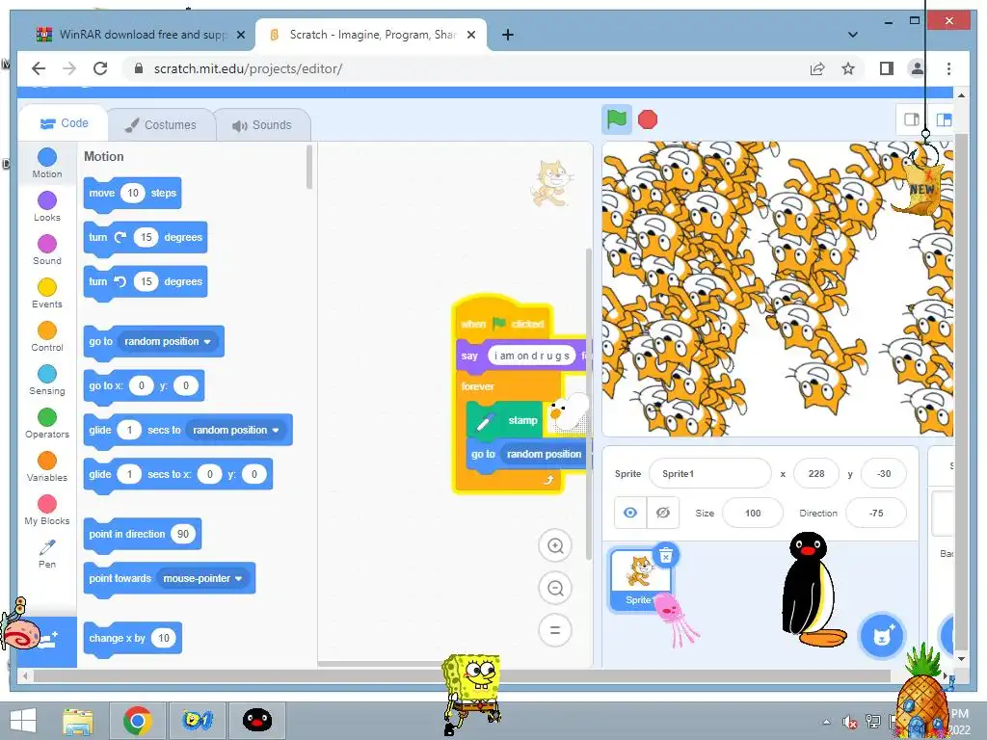Select the My Blocks category circle
The width and height of the screenshot is (987, 740).
pos(47,504)
